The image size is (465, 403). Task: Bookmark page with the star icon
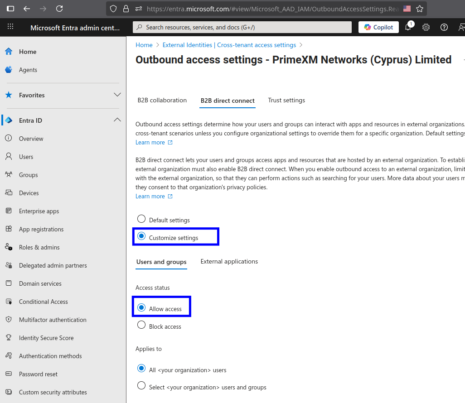click(x=419, y=9)
